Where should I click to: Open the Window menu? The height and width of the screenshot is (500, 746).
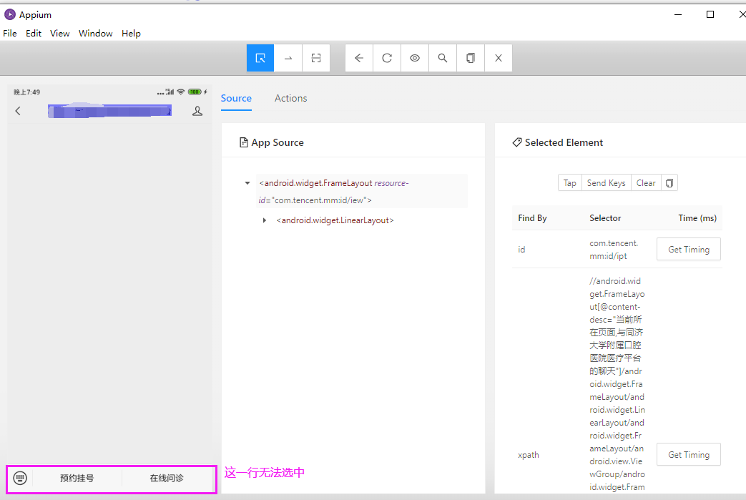point(96,34)
